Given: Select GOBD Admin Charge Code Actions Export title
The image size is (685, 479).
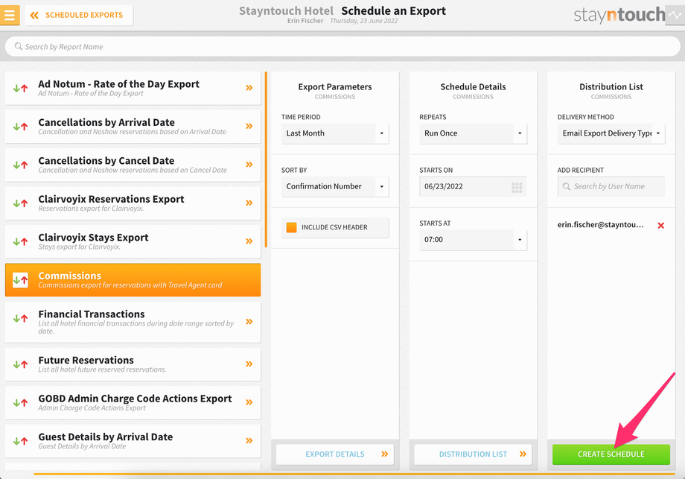Looking at the screenshot, I should 135,399.
